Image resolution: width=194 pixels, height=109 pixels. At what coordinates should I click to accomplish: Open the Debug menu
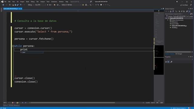point(33,2)
